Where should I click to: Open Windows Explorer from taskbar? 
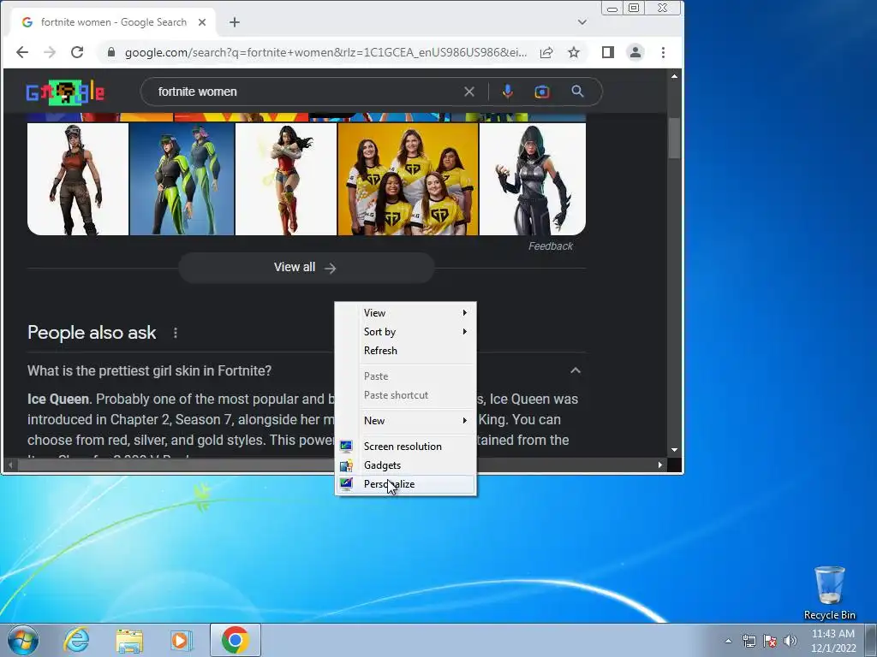coord(129,640)
